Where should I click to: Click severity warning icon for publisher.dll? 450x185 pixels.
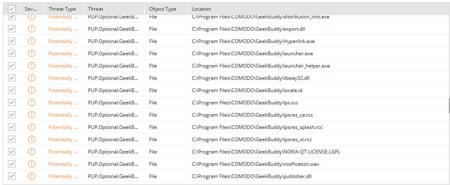point(32,176)
